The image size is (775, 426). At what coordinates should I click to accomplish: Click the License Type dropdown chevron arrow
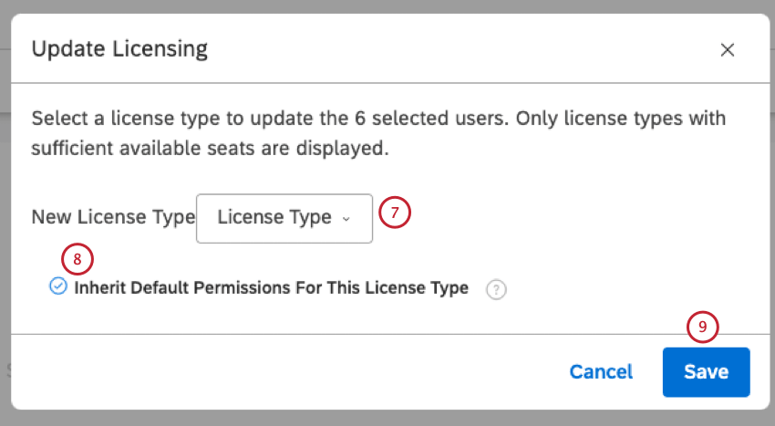click(x=346, y=219)
